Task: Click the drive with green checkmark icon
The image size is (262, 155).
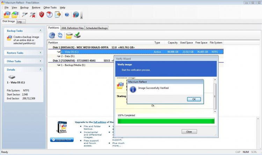Action: pyautogui.click(x=77, y=35)
